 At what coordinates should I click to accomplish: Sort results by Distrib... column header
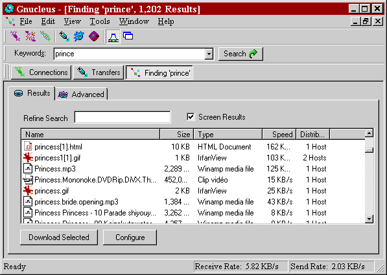(312, 135)
